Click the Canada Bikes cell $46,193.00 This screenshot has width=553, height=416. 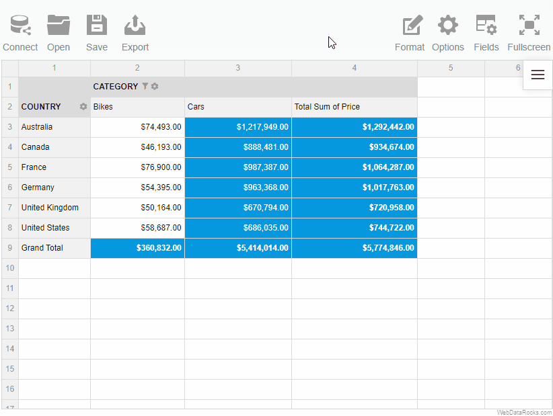click(x=137, y=147)
